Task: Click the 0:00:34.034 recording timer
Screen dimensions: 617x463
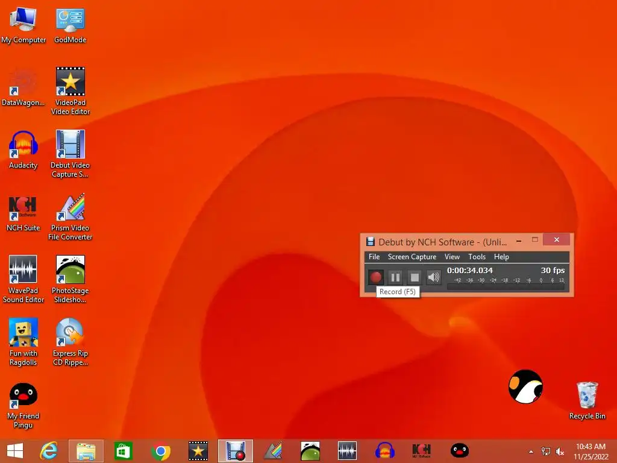Action: pos(469,270)
